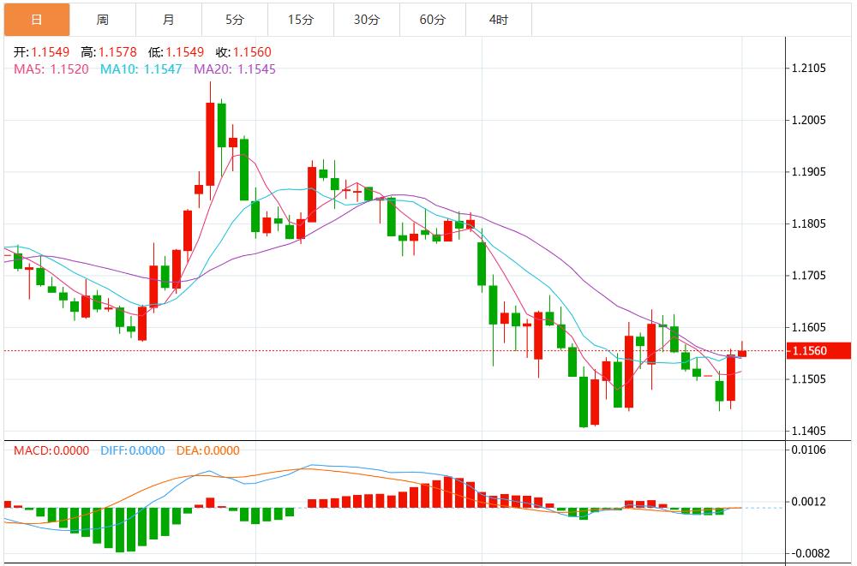The width and height of the screenshot is (857, 566).
Task: Select the 15分 timeframe tab
Action: click(x=300, y=19)
